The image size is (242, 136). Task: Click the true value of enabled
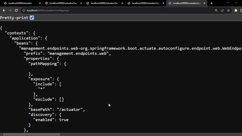pyautogui.click(x=64, y=120)
